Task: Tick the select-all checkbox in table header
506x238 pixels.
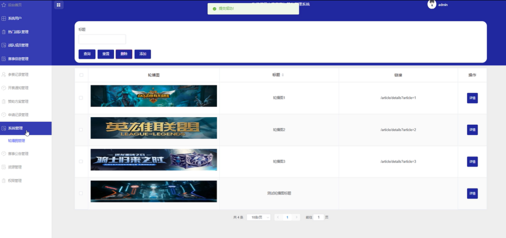Action: click(81, 75)
